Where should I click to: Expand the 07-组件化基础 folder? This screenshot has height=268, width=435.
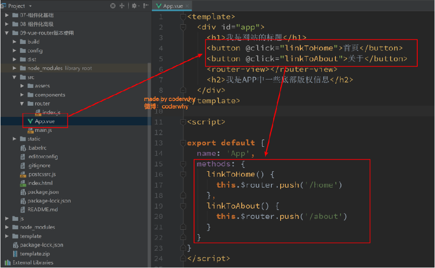pos(7,15)
